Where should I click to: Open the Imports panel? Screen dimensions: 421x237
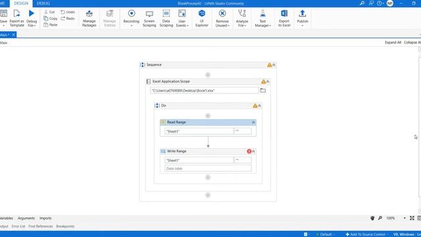click(45, 218)
